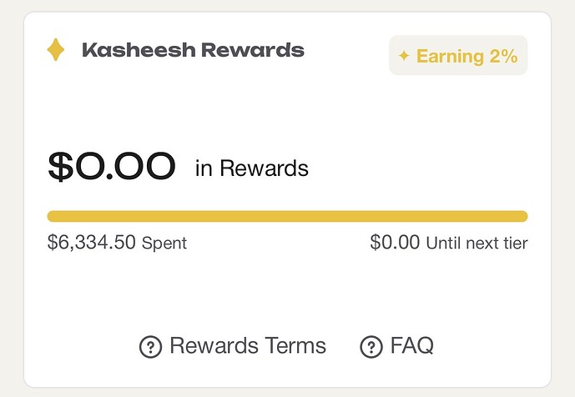Open the Rewards Terms link
Viewport: 575px width, 397px height.
tap(247, 345)
